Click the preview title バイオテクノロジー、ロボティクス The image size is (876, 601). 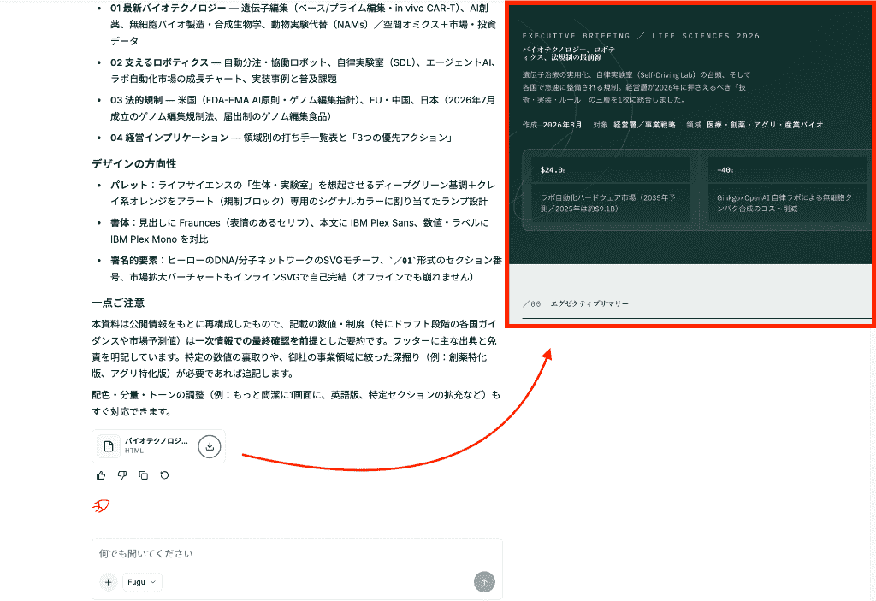569,53
